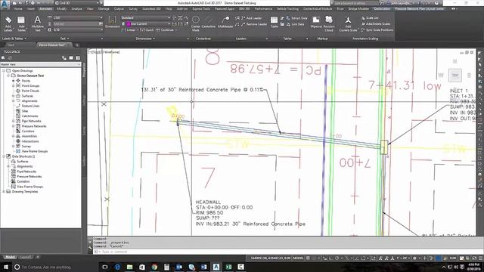Click Add Leader in Leaders panel

(251, 18)
